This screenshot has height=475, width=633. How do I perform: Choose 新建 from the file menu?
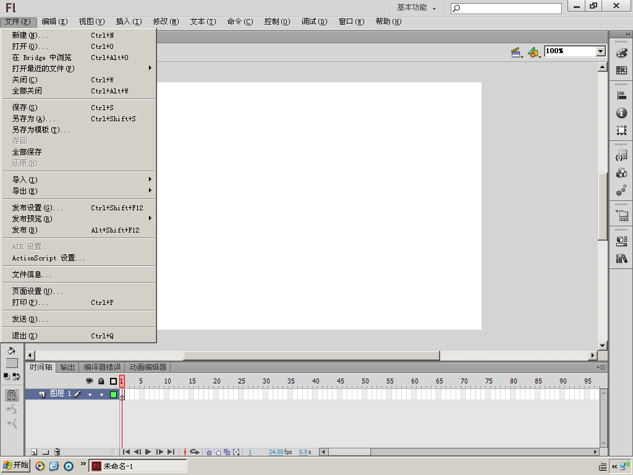pyautogui.click(x=79, y=35)
